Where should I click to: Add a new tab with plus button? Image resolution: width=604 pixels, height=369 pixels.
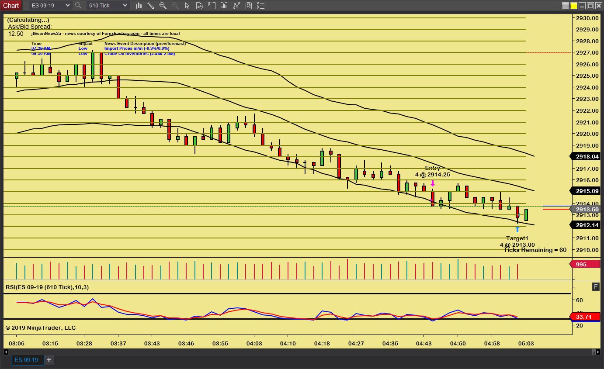49,360
